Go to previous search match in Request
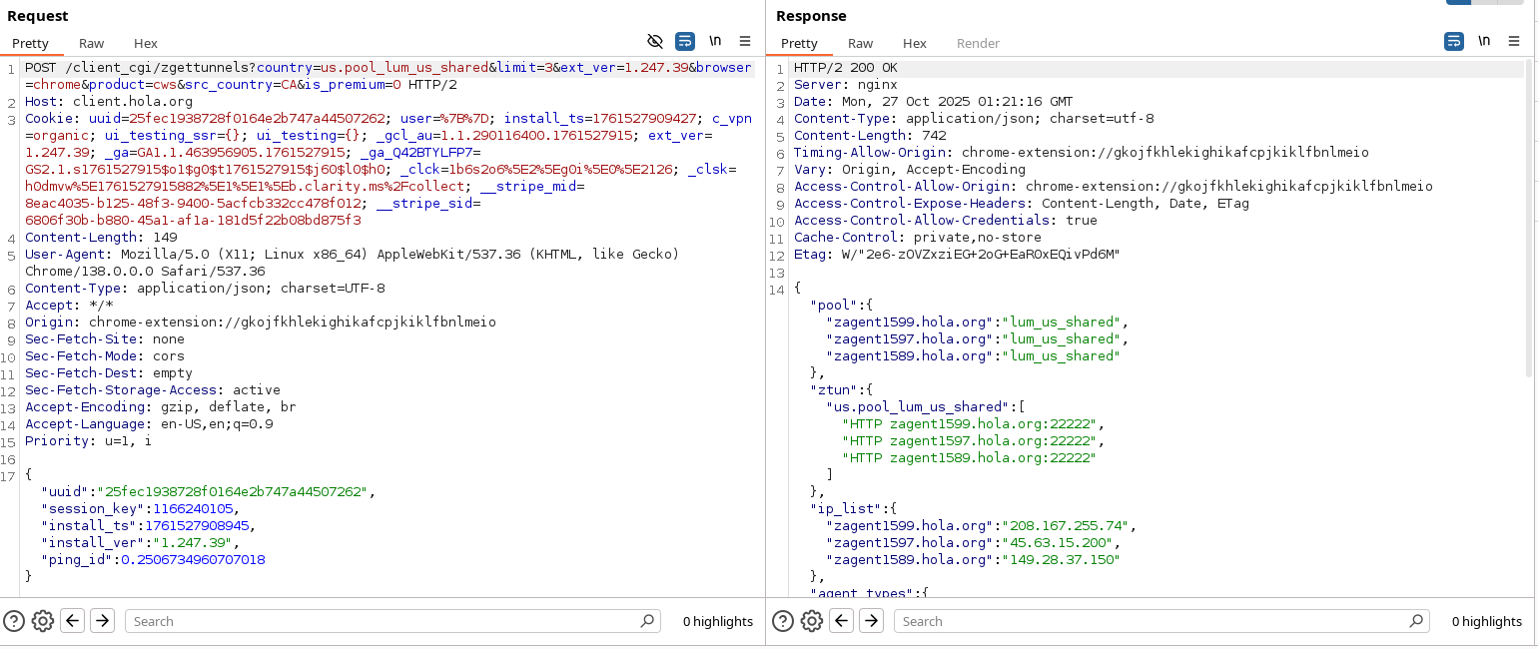The height and width of the screenshot is (649, 1538). click(x=73, y=621)
